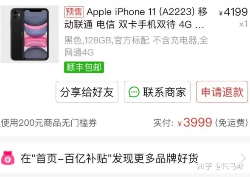
Task: Click the ¥3999 actual payment amount
Action: click(195, 122)
